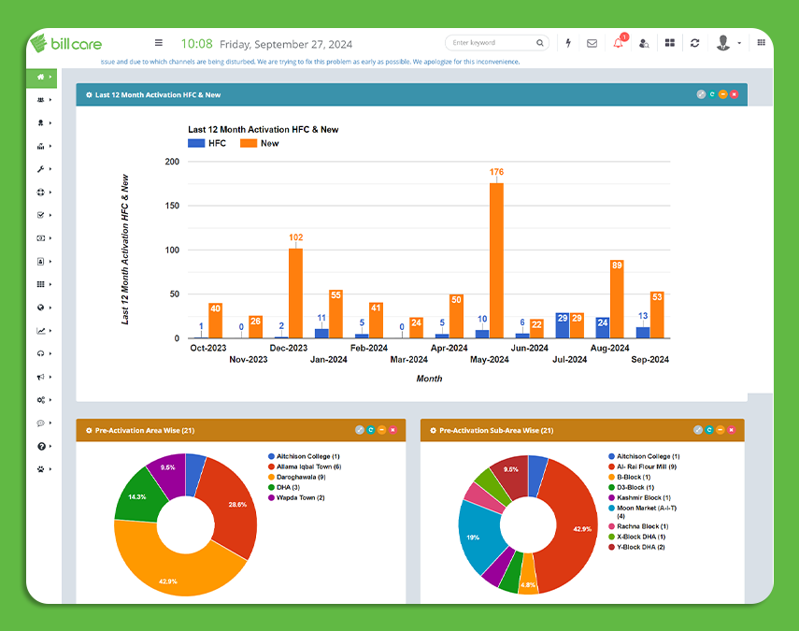The image size is (799, 631).
Task: Click the notification bell icon
Action: tap(618, 43)
